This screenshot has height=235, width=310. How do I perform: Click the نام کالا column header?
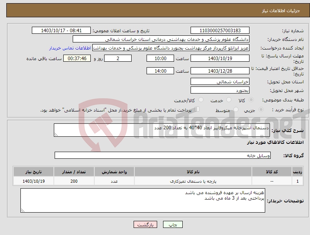tap(193, 172)
